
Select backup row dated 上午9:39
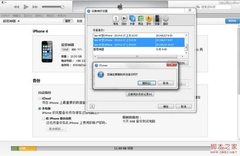point(139,40)
